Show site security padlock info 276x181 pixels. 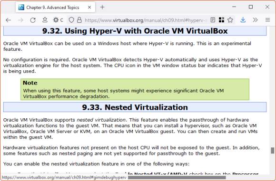click(79, 20)
